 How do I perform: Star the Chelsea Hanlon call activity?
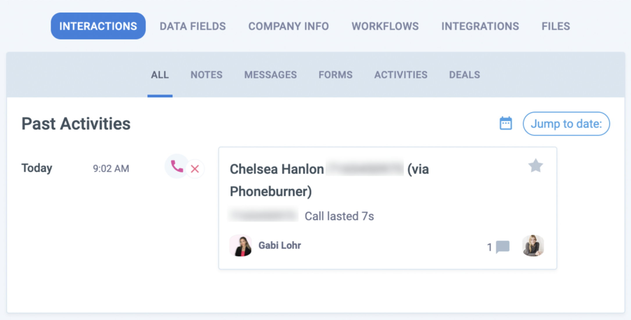pos(535,166)
